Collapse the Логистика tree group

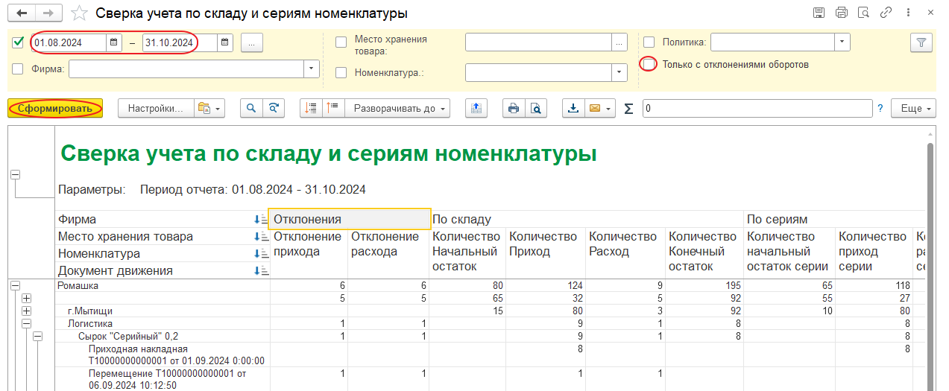point(27,324)
